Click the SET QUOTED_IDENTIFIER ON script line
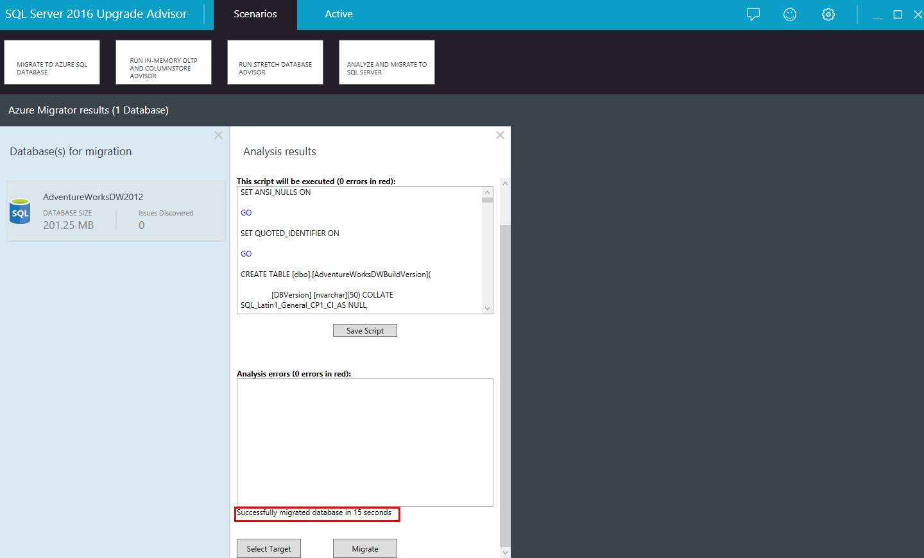The image size is (924, 558). 290,233
